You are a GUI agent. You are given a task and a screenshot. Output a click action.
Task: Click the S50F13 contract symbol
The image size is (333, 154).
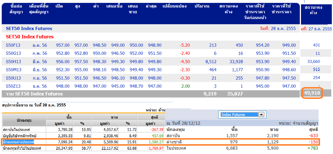click(13, 45)
